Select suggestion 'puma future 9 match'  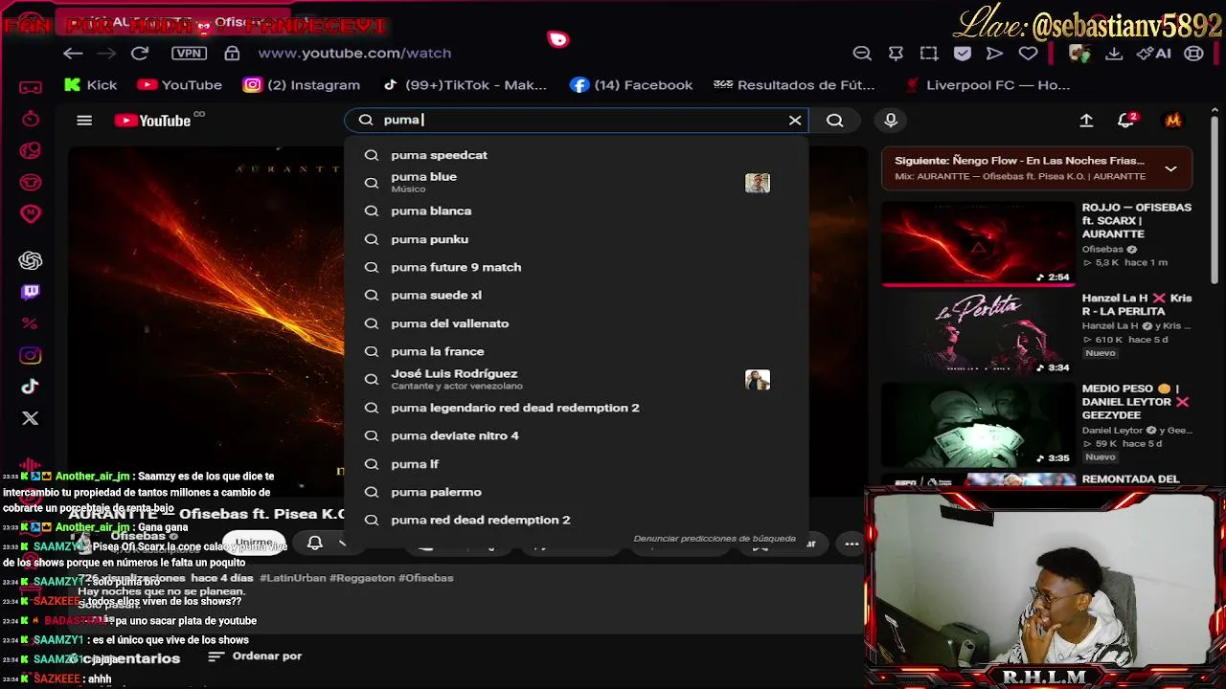click(x=577, y=267)
